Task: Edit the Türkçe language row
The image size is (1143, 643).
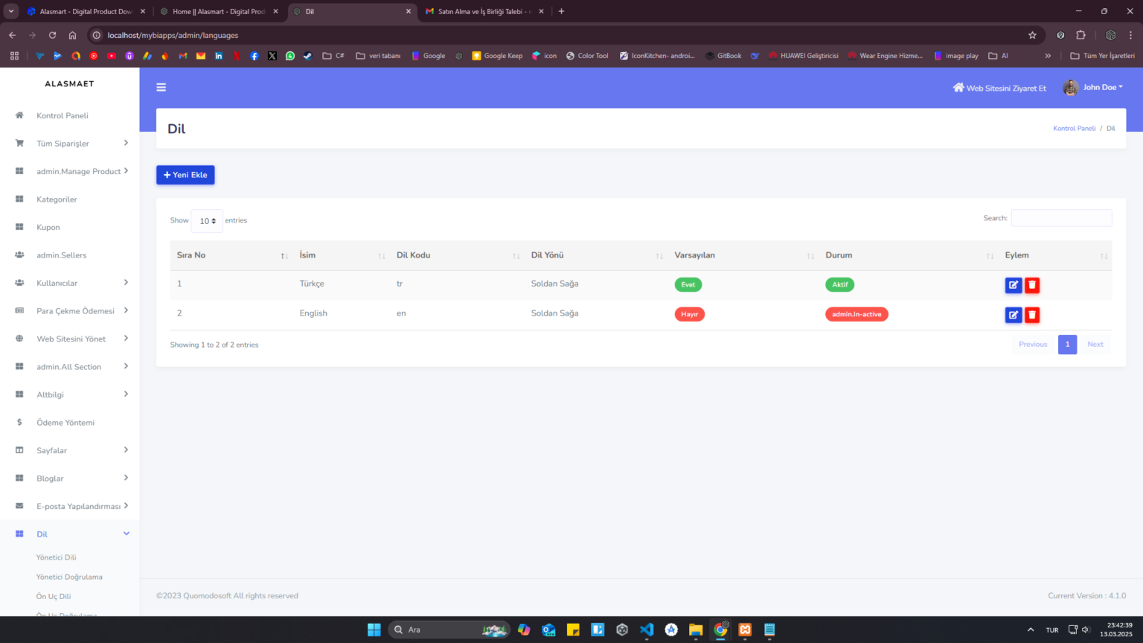Action: pos(1014,285)
